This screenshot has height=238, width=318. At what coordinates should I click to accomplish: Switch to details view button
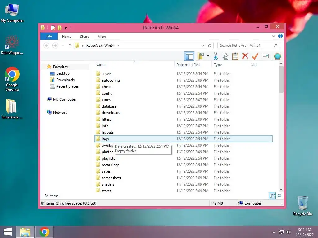pos(272,196)
